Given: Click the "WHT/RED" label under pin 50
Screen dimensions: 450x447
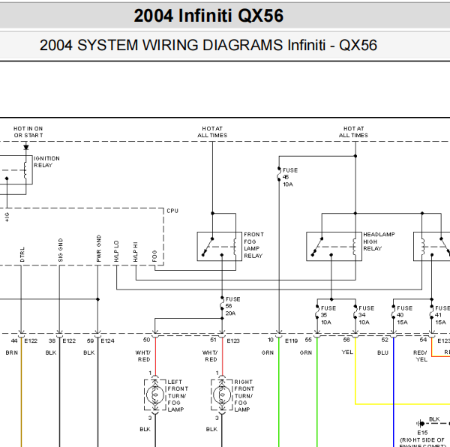Looking at the screenshot, I should (143, 356).
